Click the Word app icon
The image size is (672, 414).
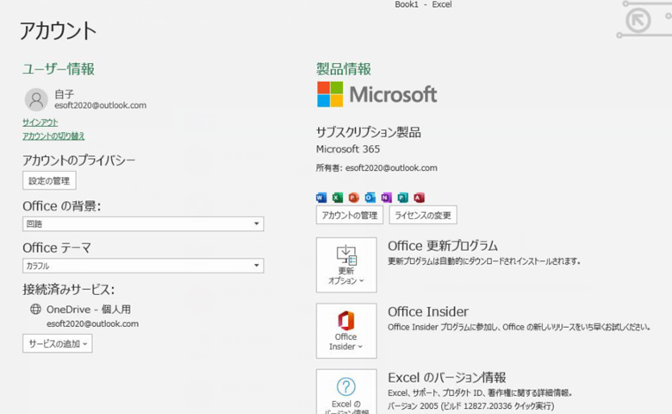click(321, 198)
